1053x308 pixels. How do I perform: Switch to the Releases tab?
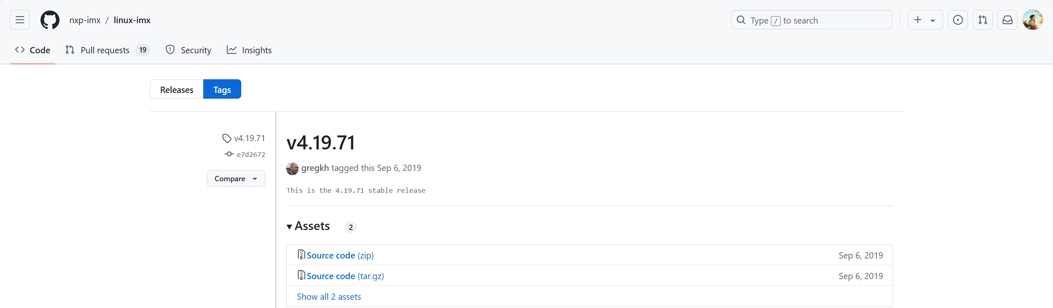(x=176, y=90)
